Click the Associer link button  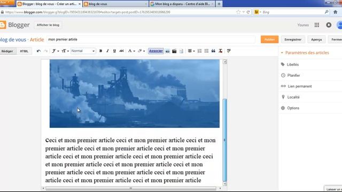(156, 51)
